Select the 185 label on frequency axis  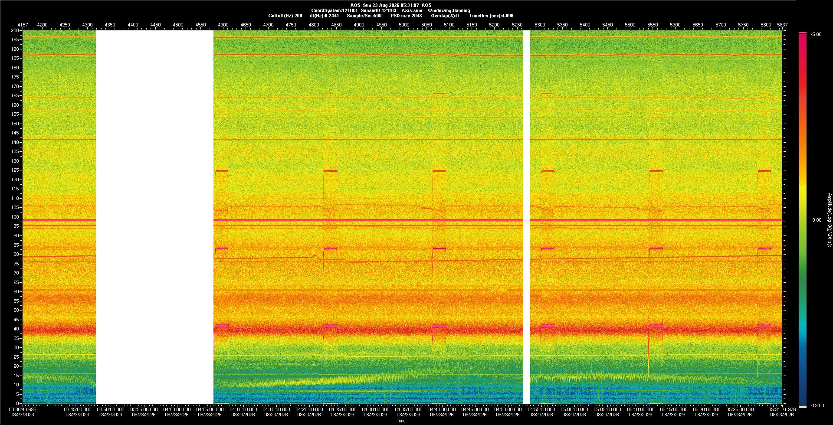click(15, 59)
